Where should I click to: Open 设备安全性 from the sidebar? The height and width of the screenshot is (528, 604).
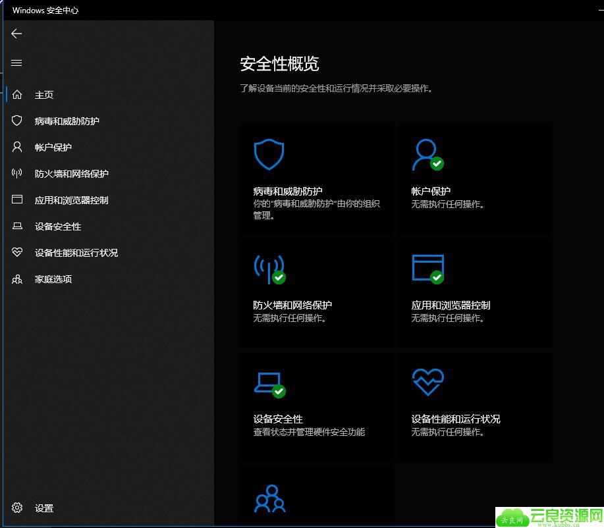click(x=58, y=226)
